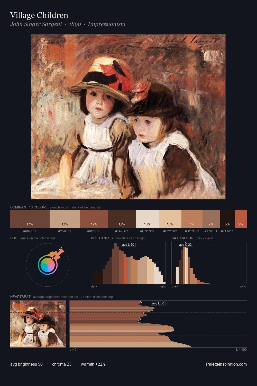Click the pale cream swatch #E7D7C8
This screenshot has width=257, height=386.
[x=147, y=219]
